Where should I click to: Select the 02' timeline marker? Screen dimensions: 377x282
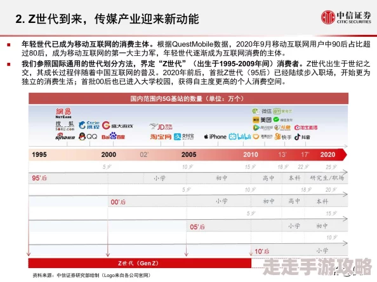pos(144,154)
